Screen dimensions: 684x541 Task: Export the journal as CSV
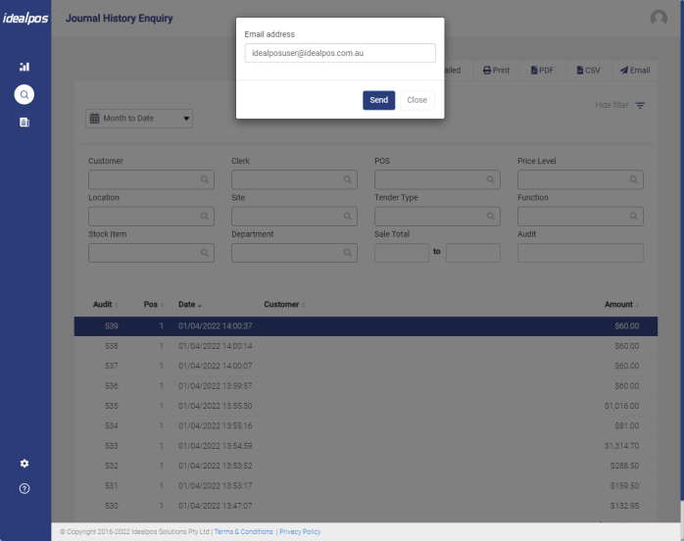pos(589,71)
